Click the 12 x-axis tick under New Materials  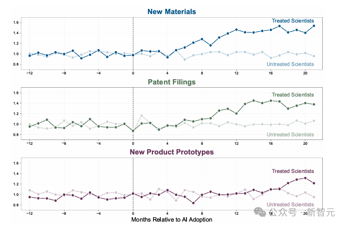pyautogui.click(x=236, y=73)
